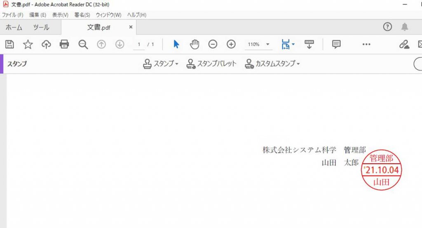The width and height of the screenshot is (422, 228).
Task: Click the 株式会社システム科学 管理部 text
Action: [314, 150]
